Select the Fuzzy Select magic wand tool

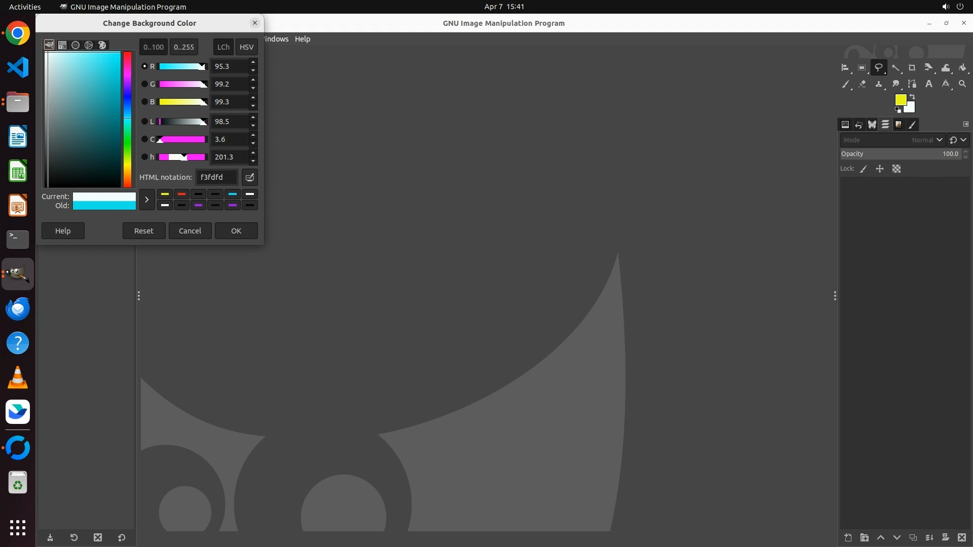pyautogui.click(x=895, y=68)
